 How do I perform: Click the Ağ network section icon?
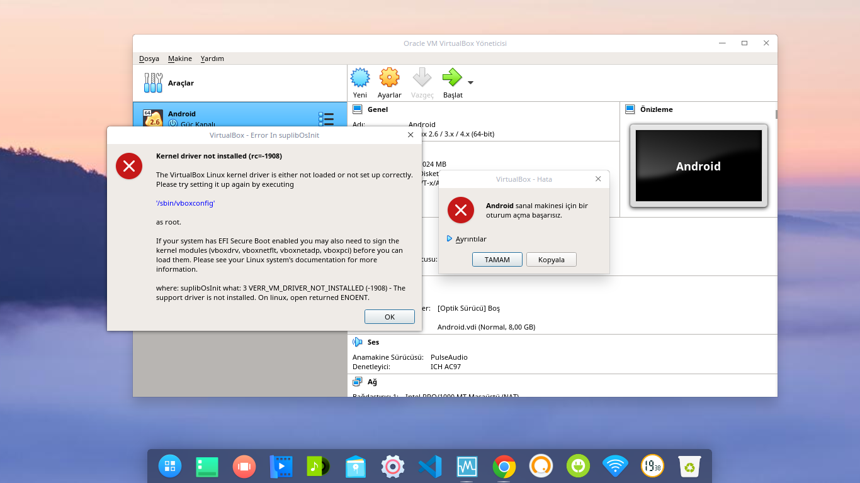click(x=358, y=382)
